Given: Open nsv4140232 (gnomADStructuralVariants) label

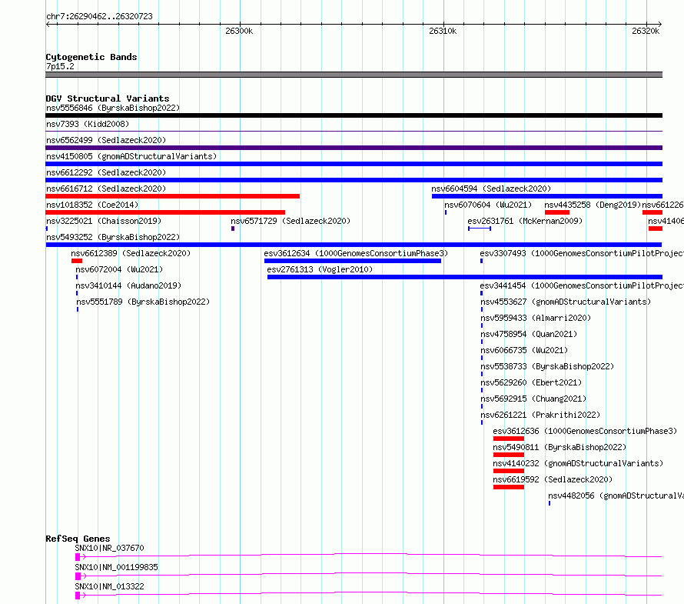Looking at the screenshot, I should (x=578, y=463).
